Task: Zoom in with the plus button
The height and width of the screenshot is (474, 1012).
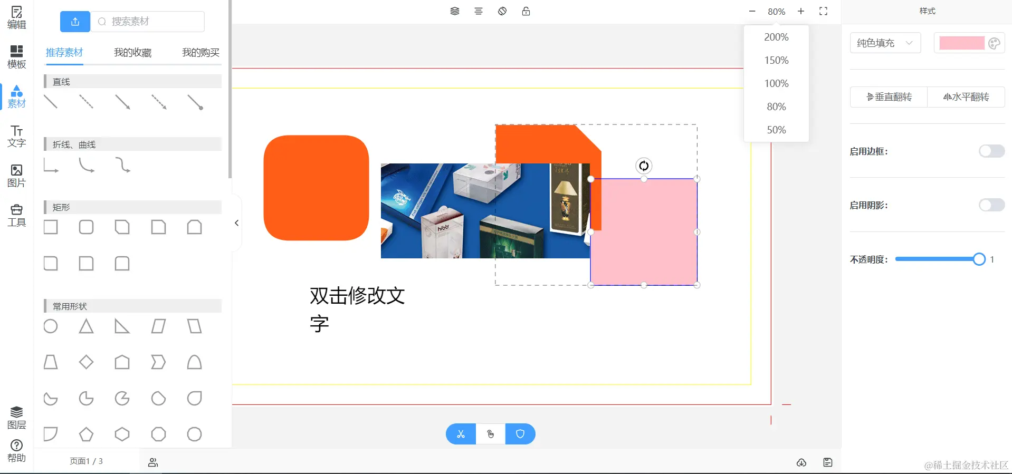Action: coord(801,11)
